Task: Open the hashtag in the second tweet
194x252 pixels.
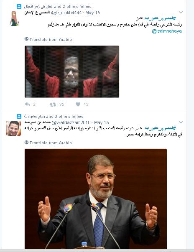Action: click(x=160, y=128)
